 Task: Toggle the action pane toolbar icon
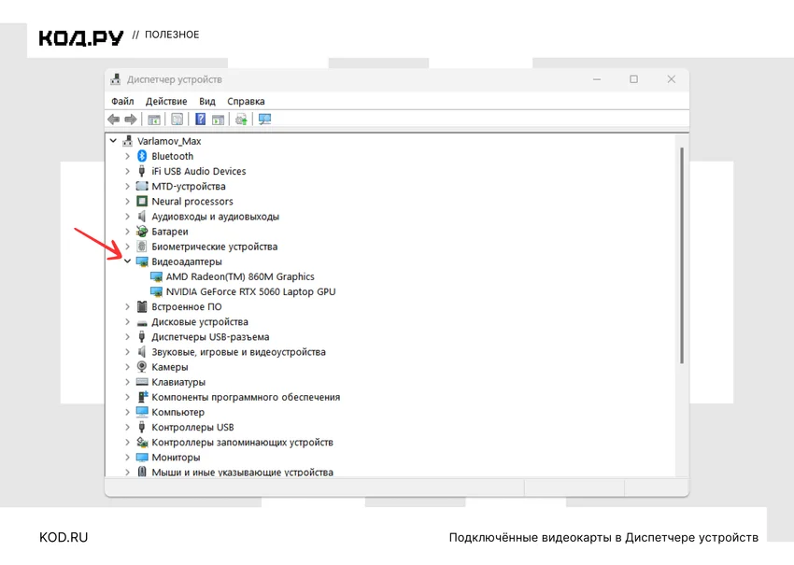[219, 120]
